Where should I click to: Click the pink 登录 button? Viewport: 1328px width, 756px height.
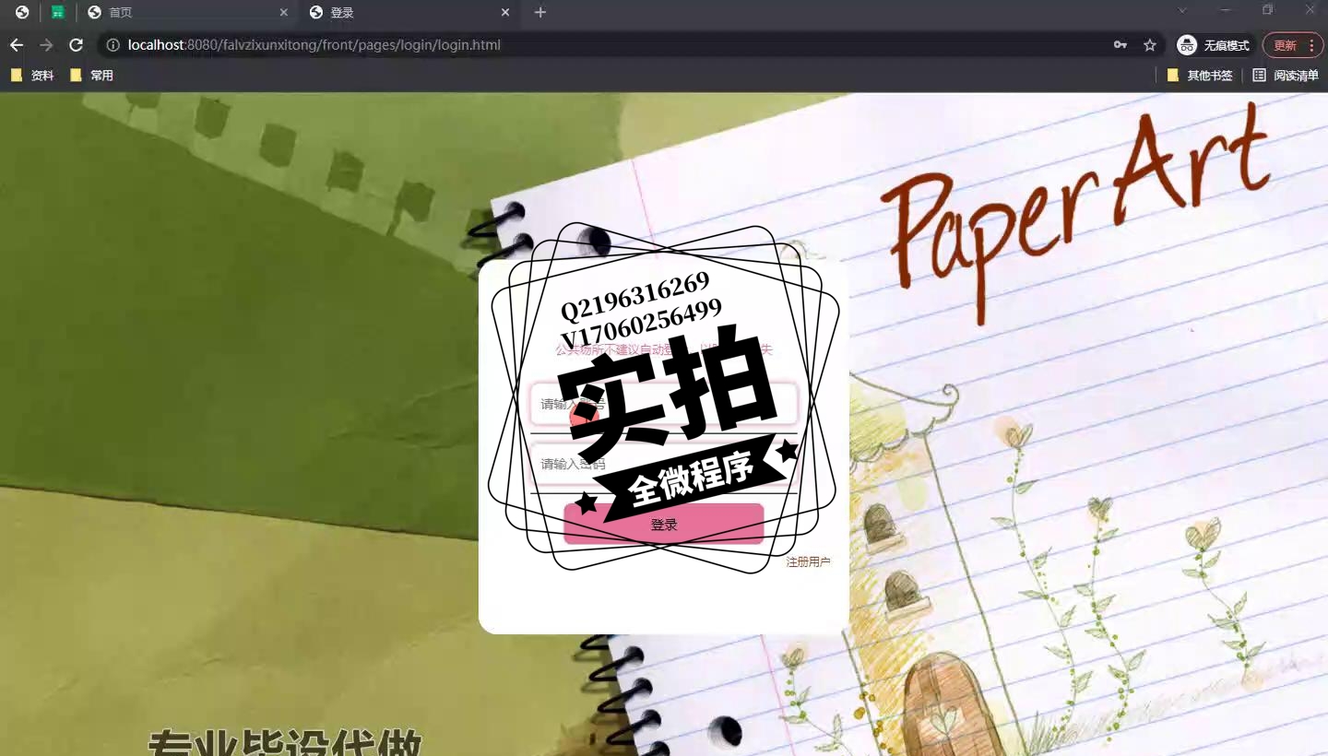coord(664,525)
